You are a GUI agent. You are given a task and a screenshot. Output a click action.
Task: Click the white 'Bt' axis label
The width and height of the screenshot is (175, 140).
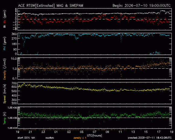5,26
